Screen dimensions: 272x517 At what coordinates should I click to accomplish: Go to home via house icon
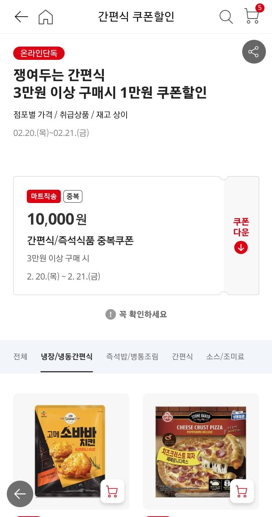(46, 17)
